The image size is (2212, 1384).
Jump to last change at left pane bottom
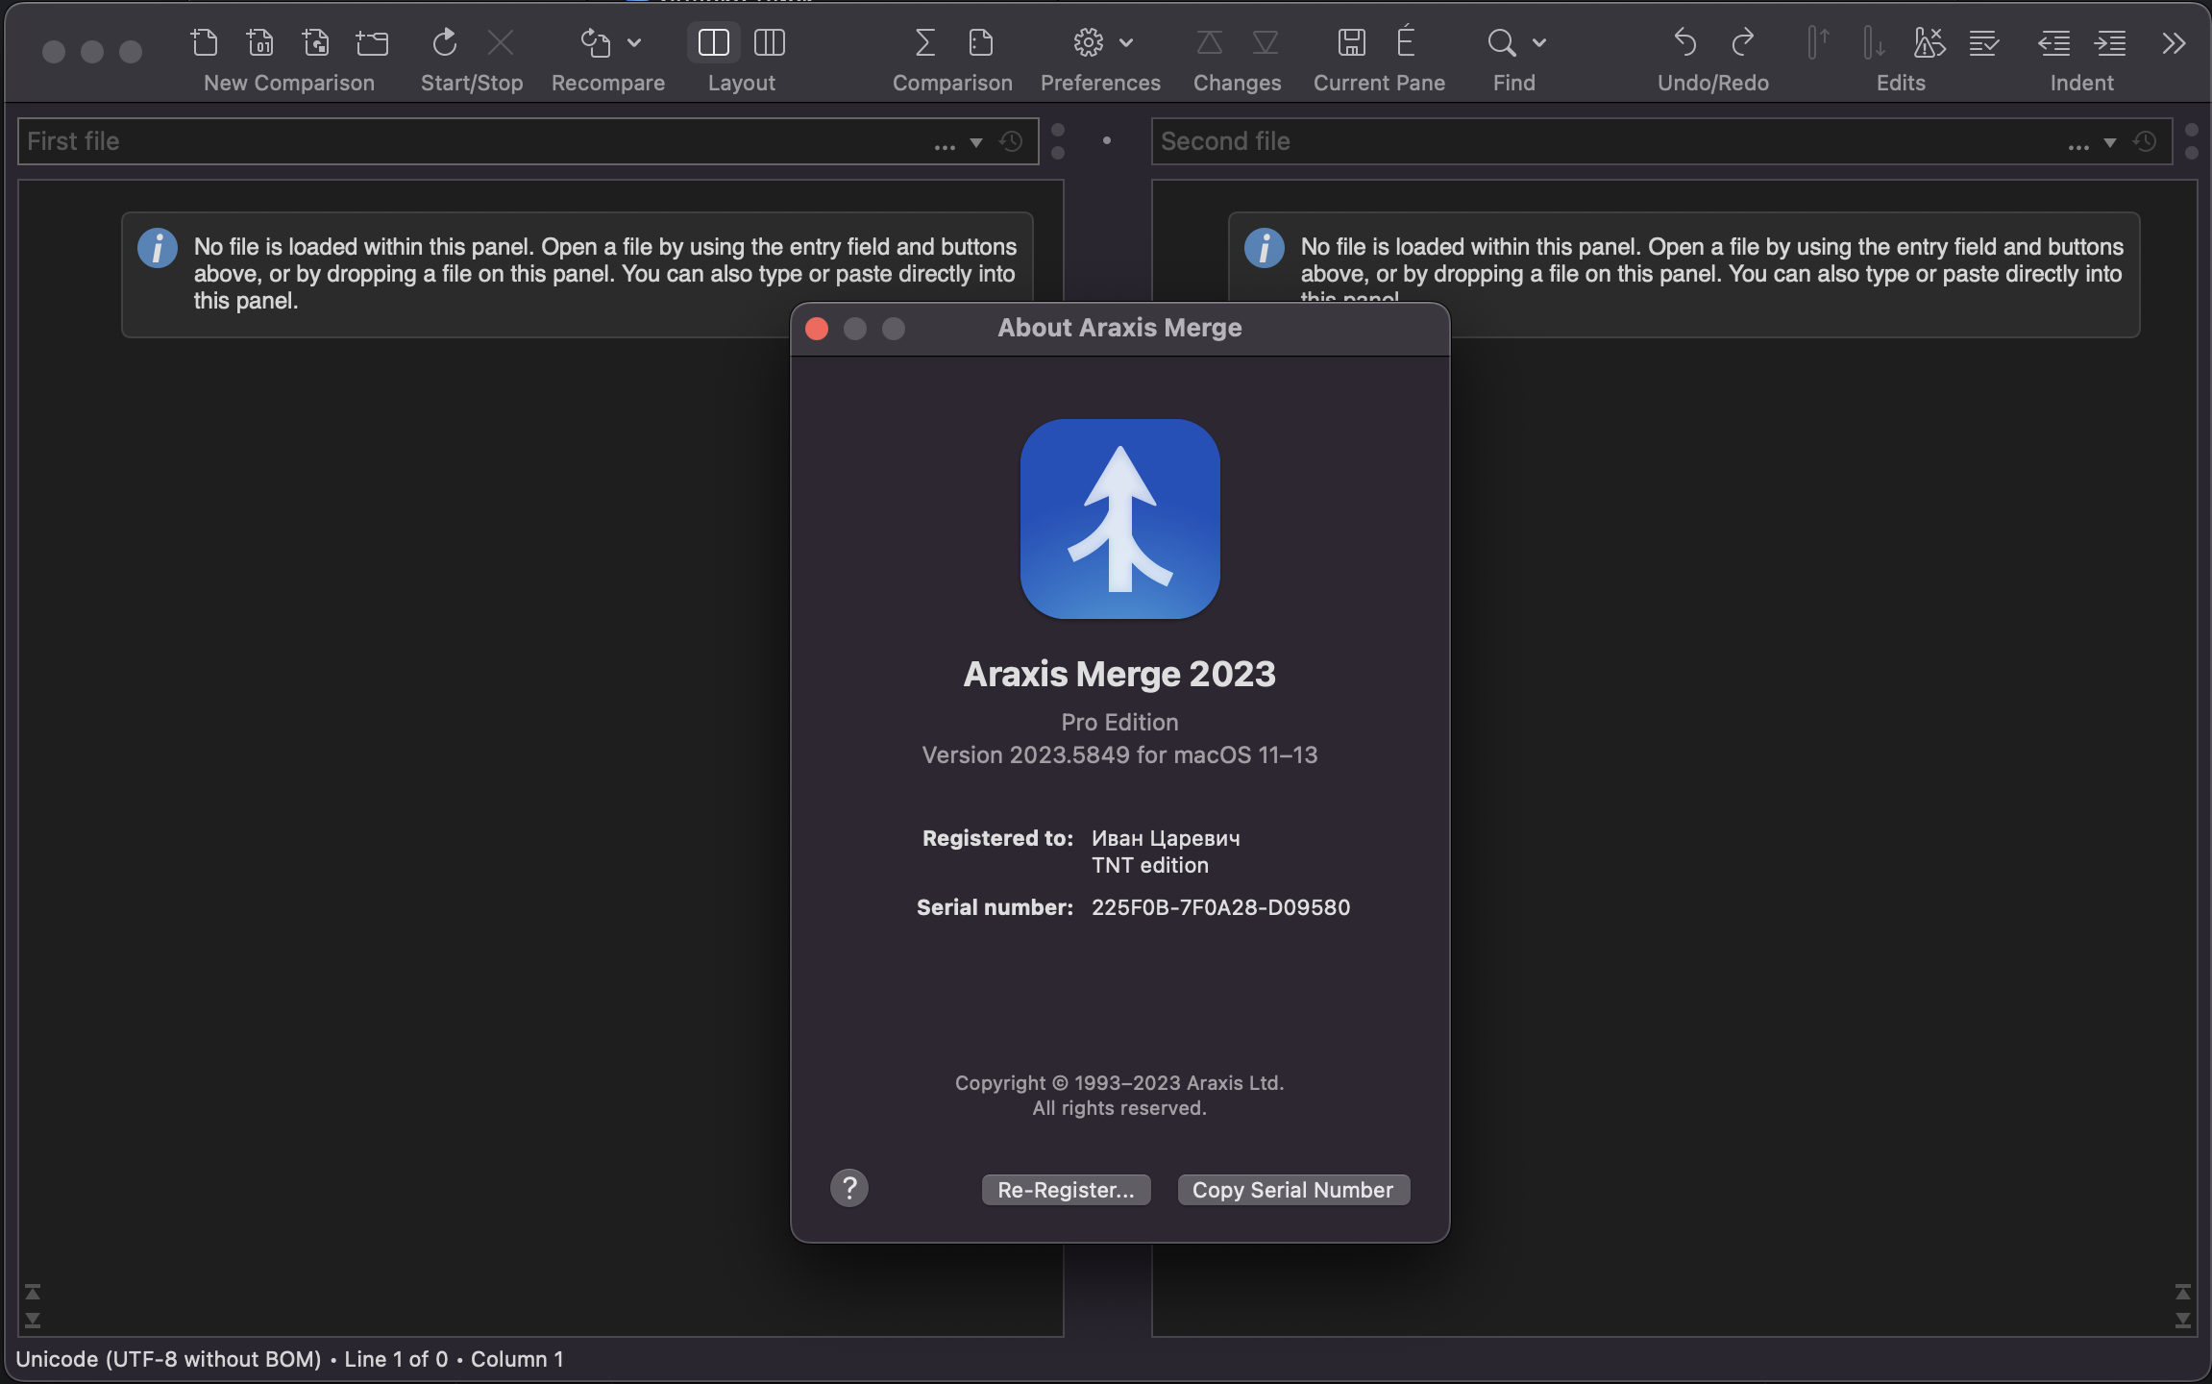pyautogui.click(x=33, y=1321)
